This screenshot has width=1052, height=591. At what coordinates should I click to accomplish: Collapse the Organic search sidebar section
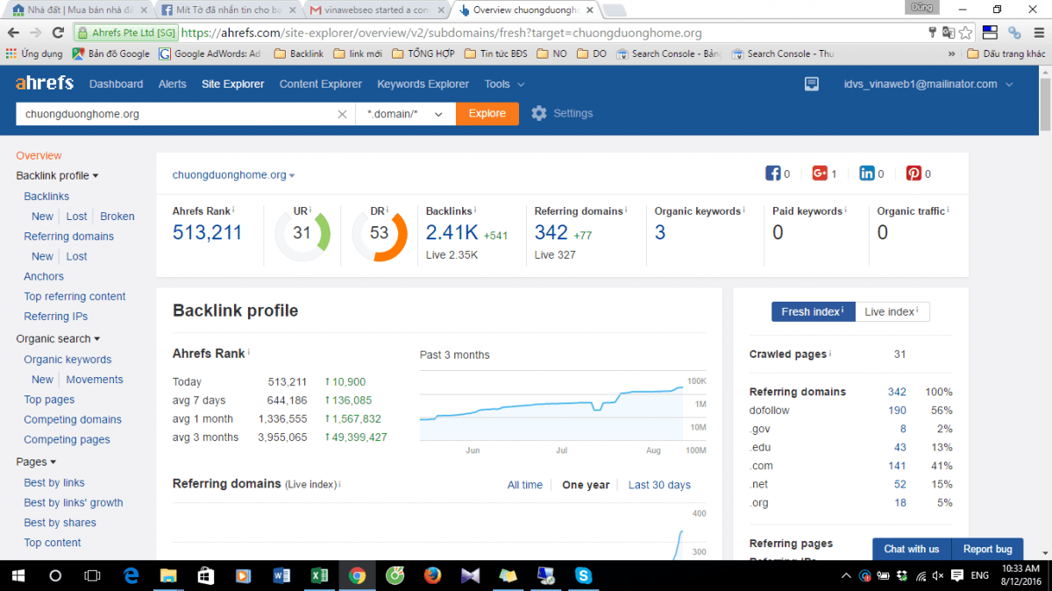coord(58,338)
